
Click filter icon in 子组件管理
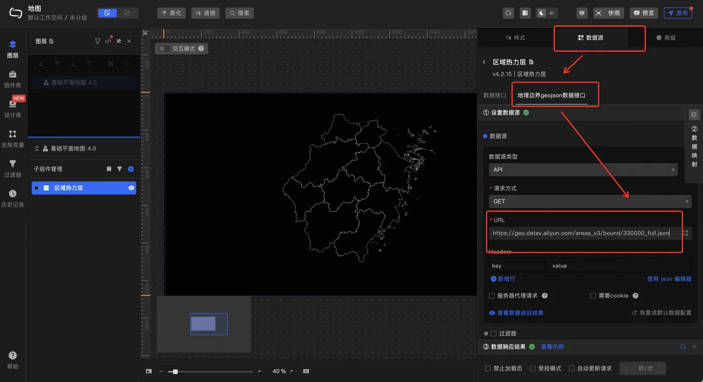pyautogui.click(x=120, y=169)
